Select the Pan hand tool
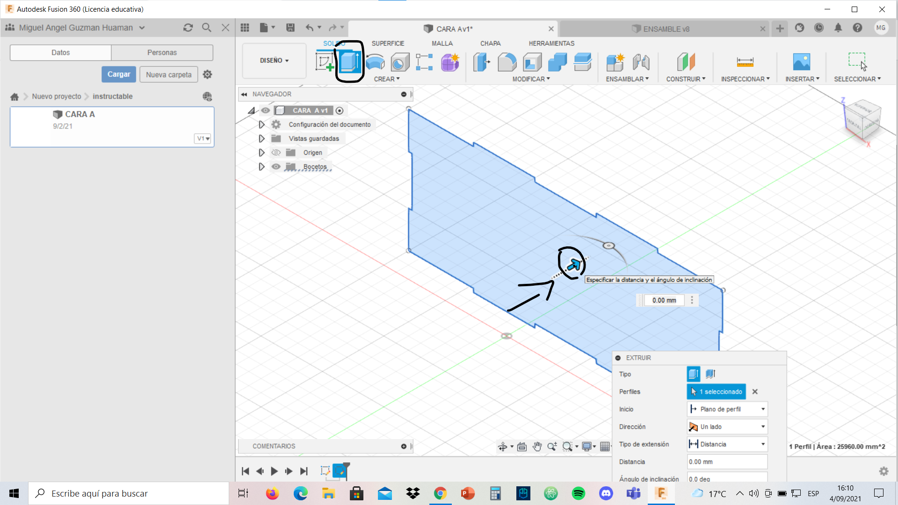Screen dimensions: 898x505 (537, 447)
